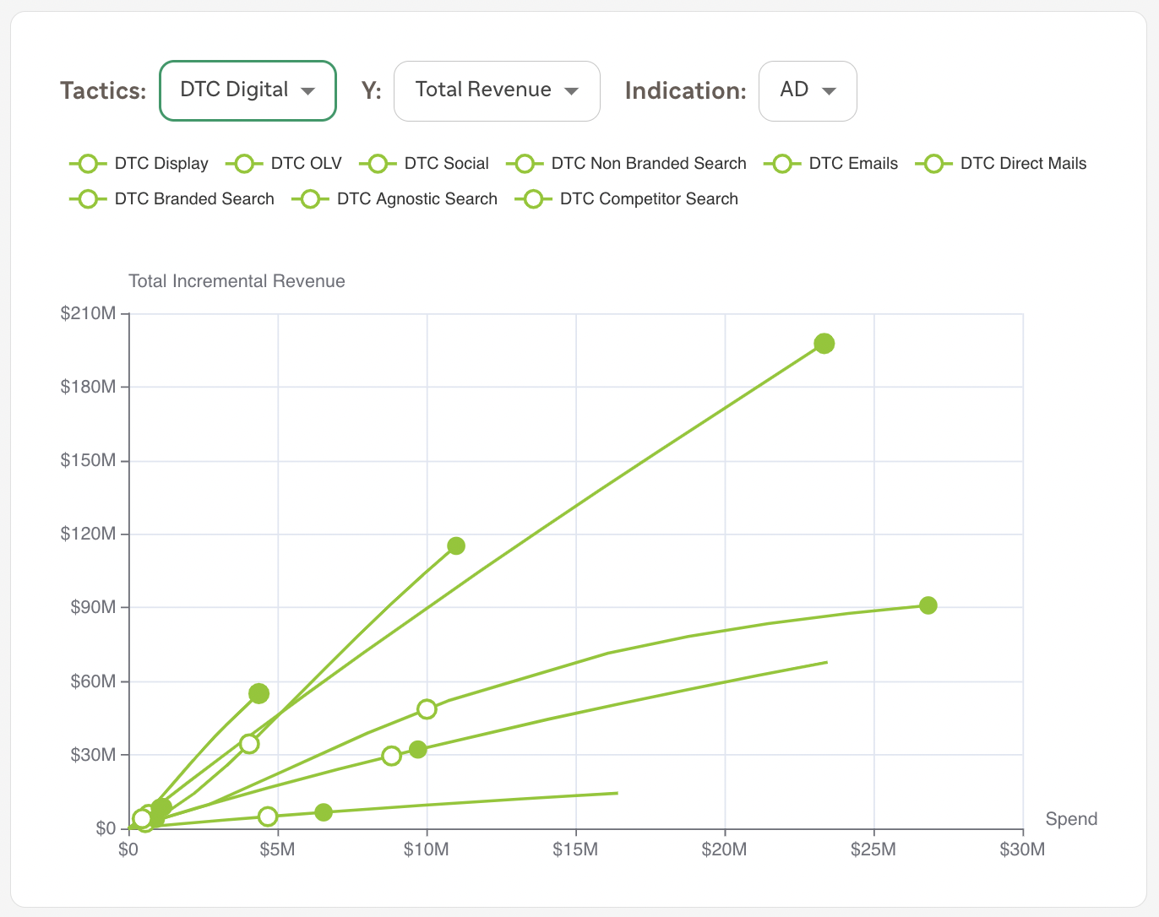Select the filled point near $55M revenue
Screen dimensions: 1159x917
coord(259,694)
